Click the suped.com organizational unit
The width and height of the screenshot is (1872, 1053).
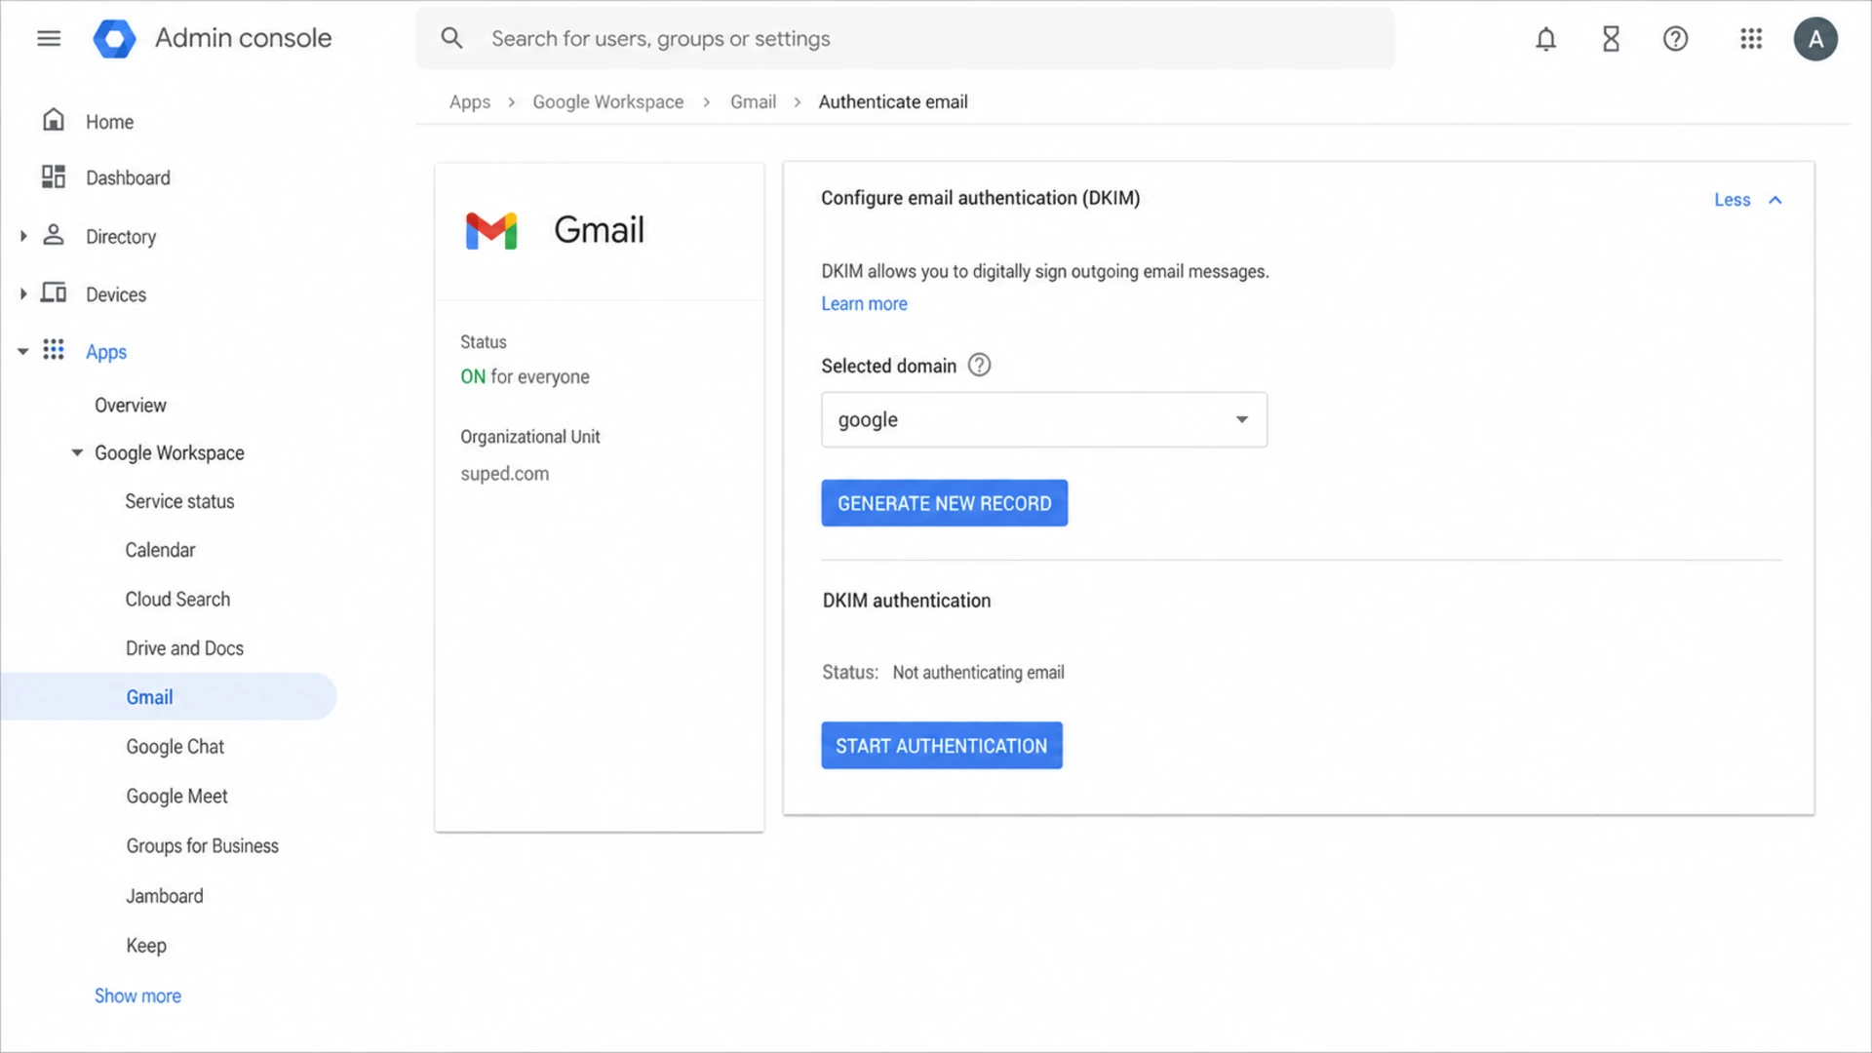pyautogui.click(x=504, y=474)
